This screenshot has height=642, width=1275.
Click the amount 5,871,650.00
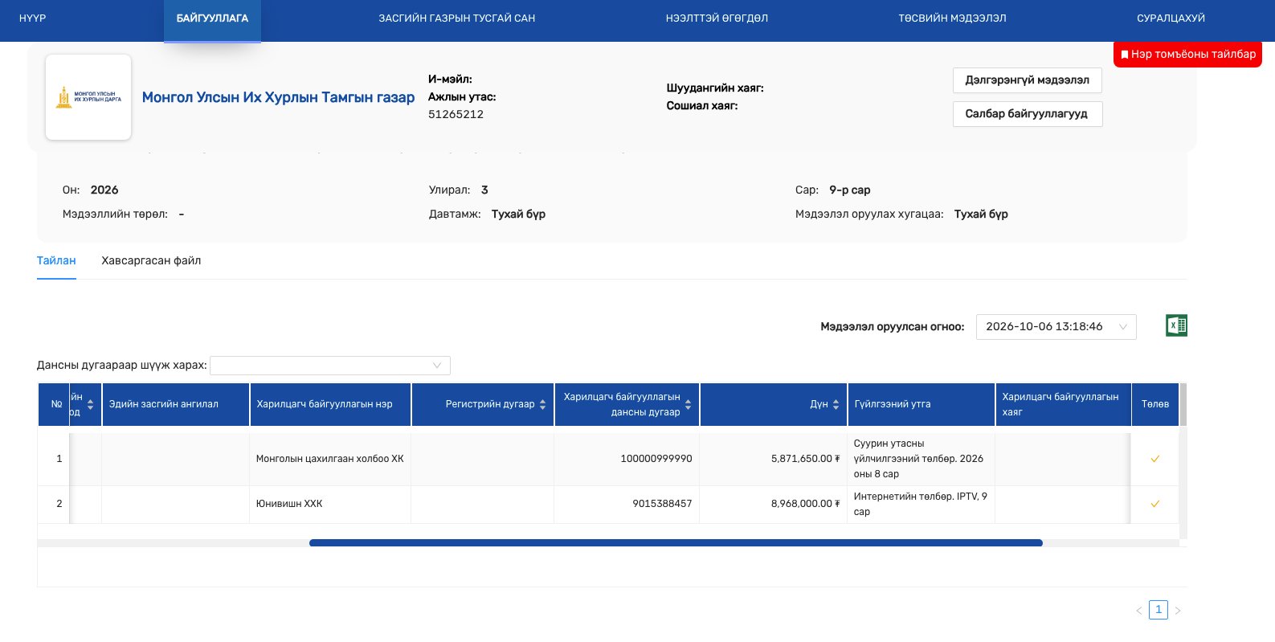pos(805,459)
